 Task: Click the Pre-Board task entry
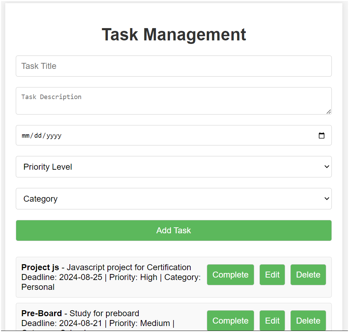pyautogui.click(x=105, y=316)
